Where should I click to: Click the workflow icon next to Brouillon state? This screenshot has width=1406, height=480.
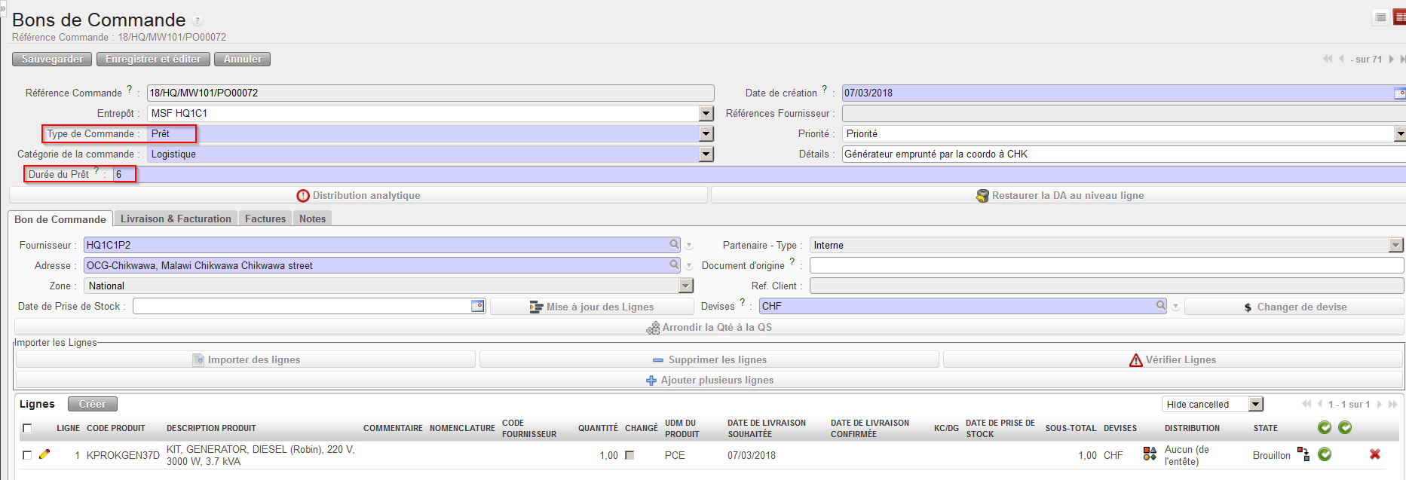1303,454
